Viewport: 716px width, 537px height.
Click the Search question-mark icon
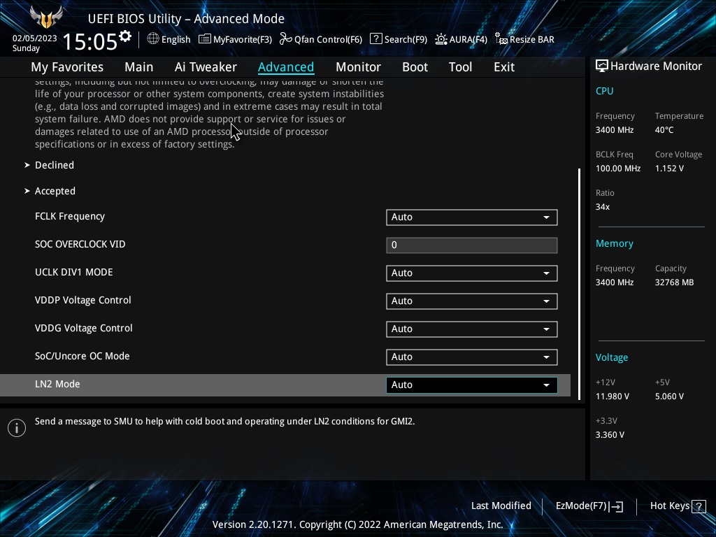tap(375, 39)
